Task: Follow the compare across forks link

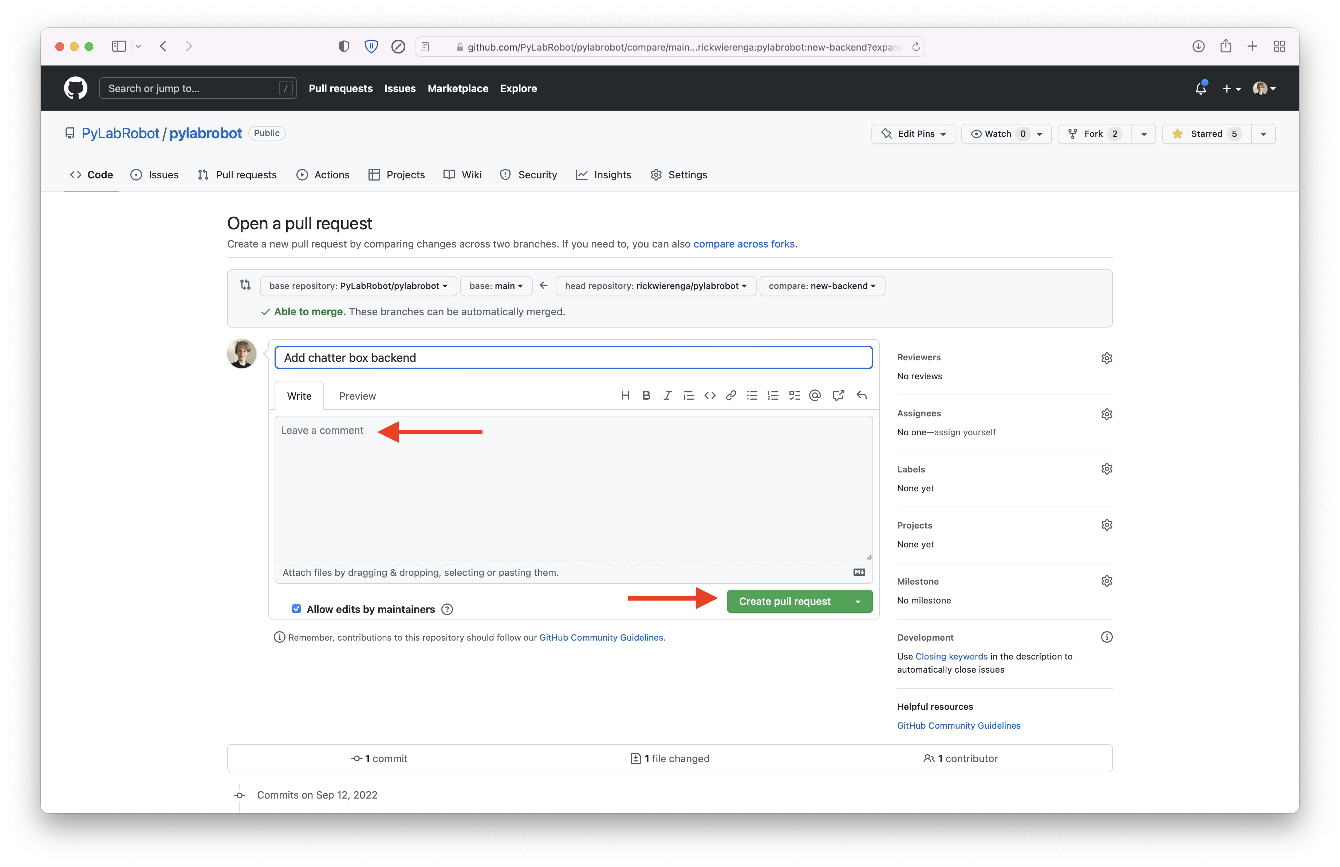Action: (x=744, y=244)
